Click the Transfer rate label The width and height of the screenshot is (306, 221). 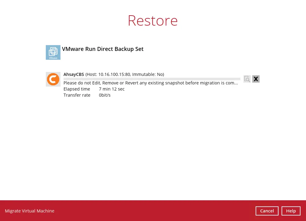(x=77, y=95)
